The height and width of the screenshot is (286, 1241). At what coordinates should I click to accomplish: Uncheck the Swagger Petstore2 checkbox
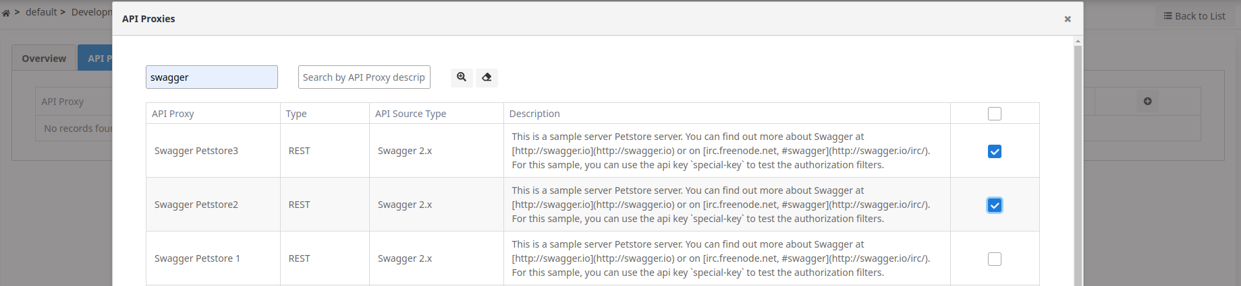pos(994,205)
